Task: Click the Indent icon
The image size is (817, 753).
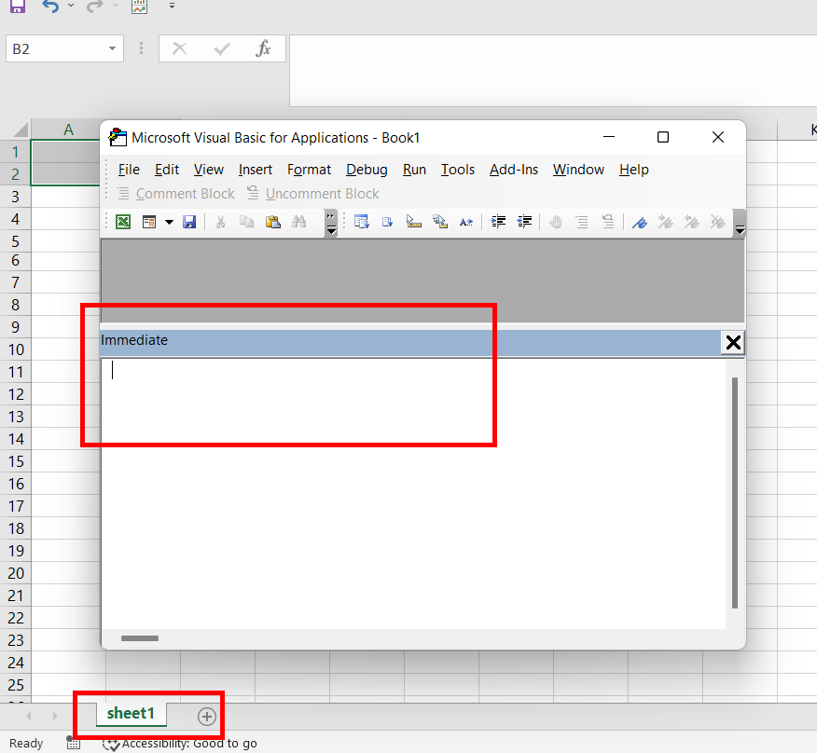Action: pos(498,223)
